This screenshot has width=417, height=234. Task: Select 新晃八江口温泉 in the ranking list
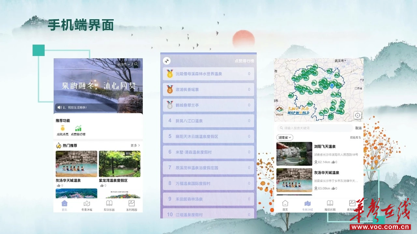coord(208,121)
